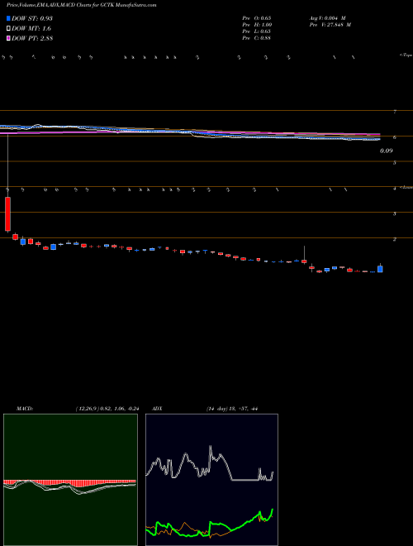Image resolution: width=413 pixels, height=546 pixels.
Task: Click the magenta DOW PT legend swatch
Action: tap(8, 39)
